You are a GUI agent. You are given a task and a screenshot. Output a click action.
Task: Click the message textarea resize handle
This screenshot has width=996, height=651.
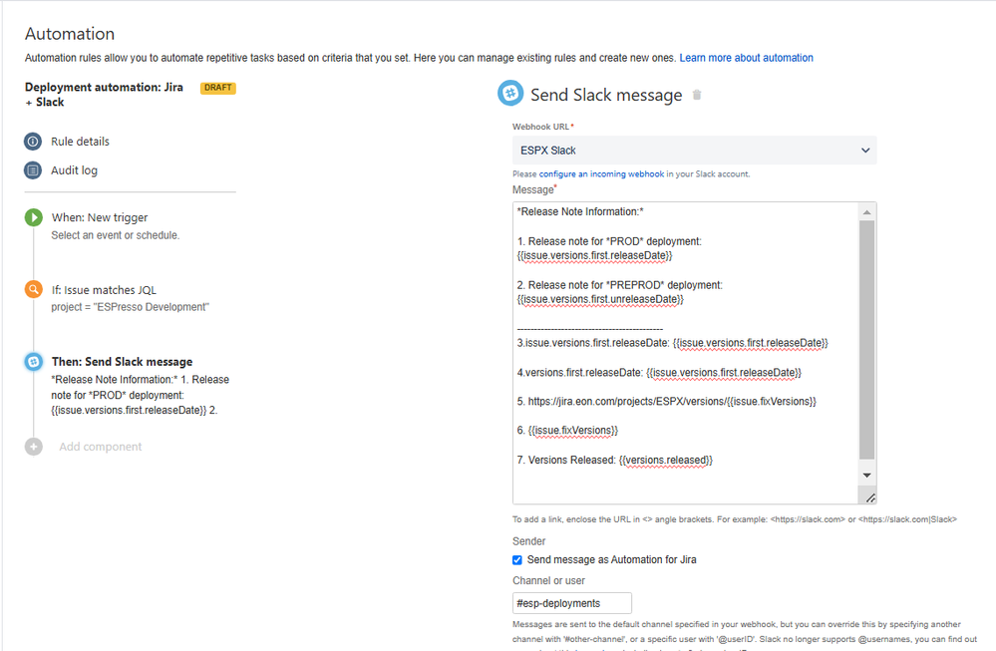869,496
